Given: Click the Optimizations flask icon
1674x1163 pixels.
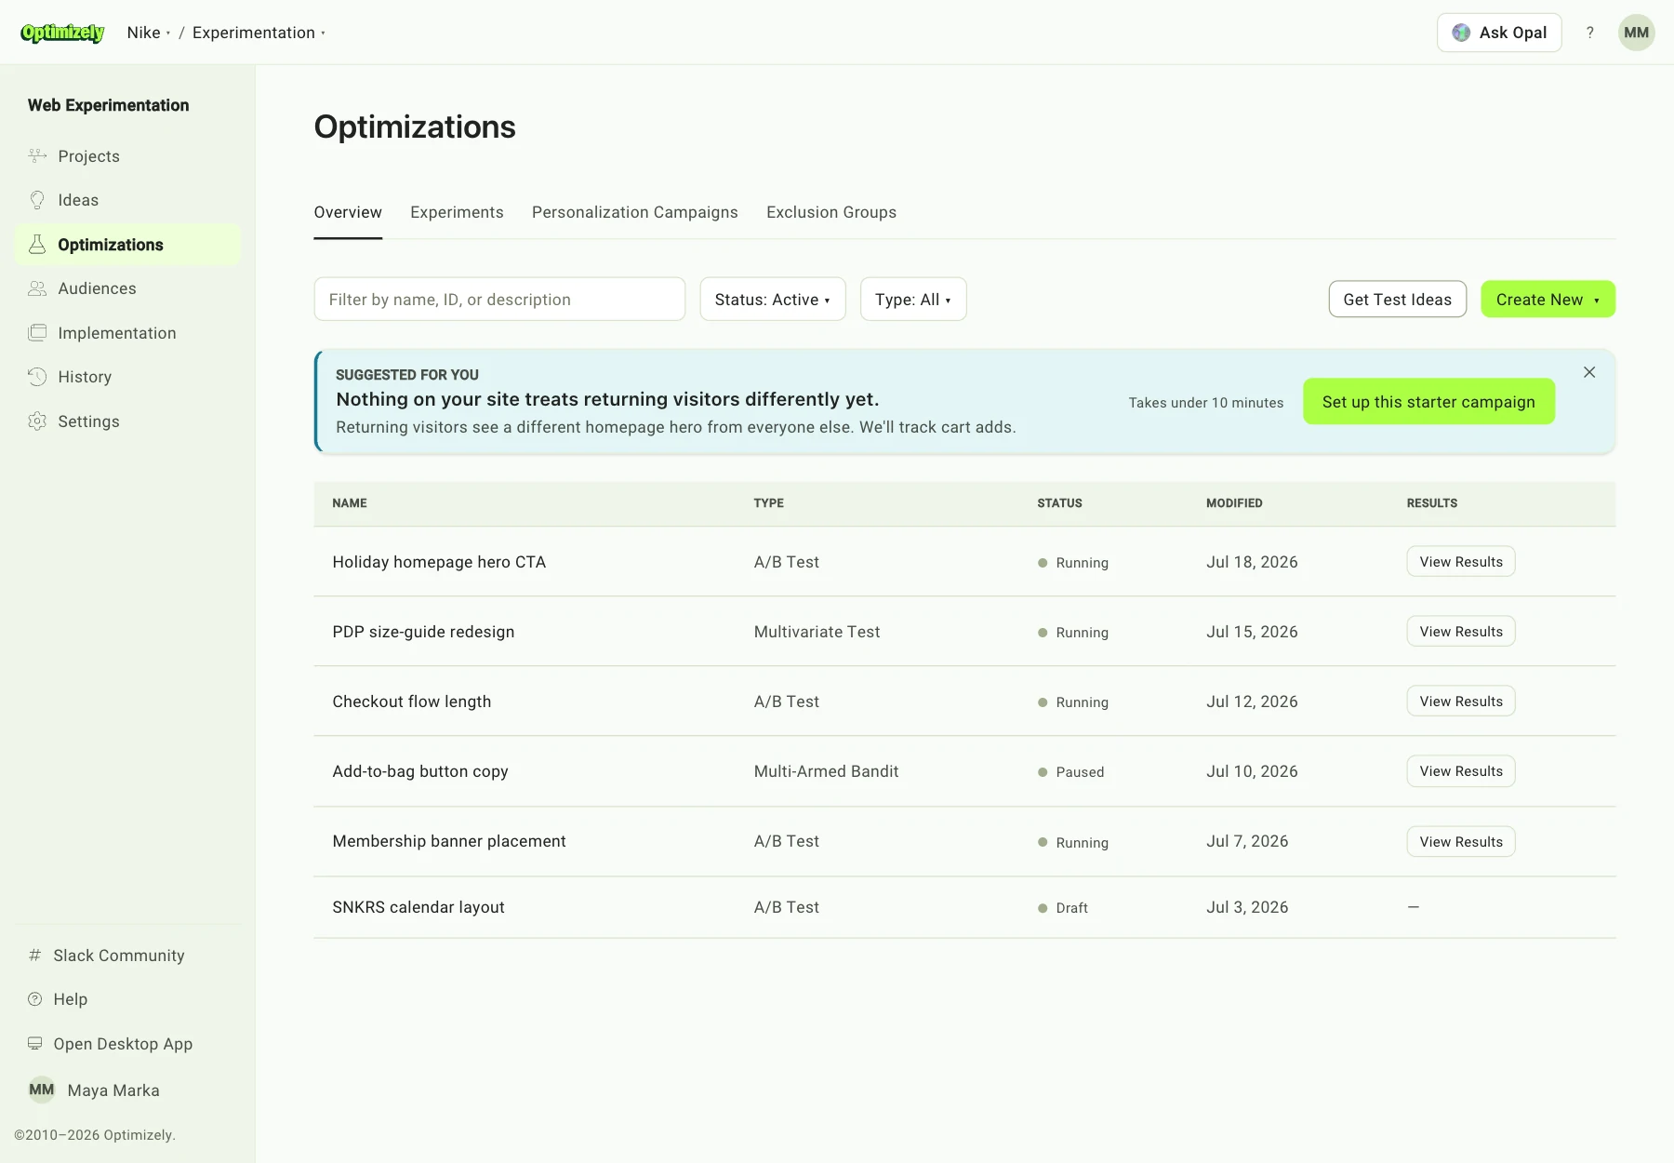Looking at the screenshot, I should pos(37,245).
